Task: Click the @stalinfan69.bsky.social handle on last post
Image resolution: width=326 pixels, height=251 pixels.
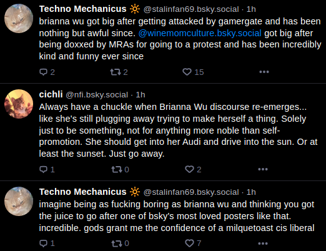Action: [x=191, y=192]
